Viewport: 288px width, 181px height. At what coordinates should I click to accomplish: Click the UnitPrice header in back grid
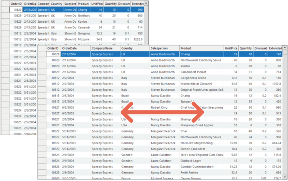pos(97,4)
